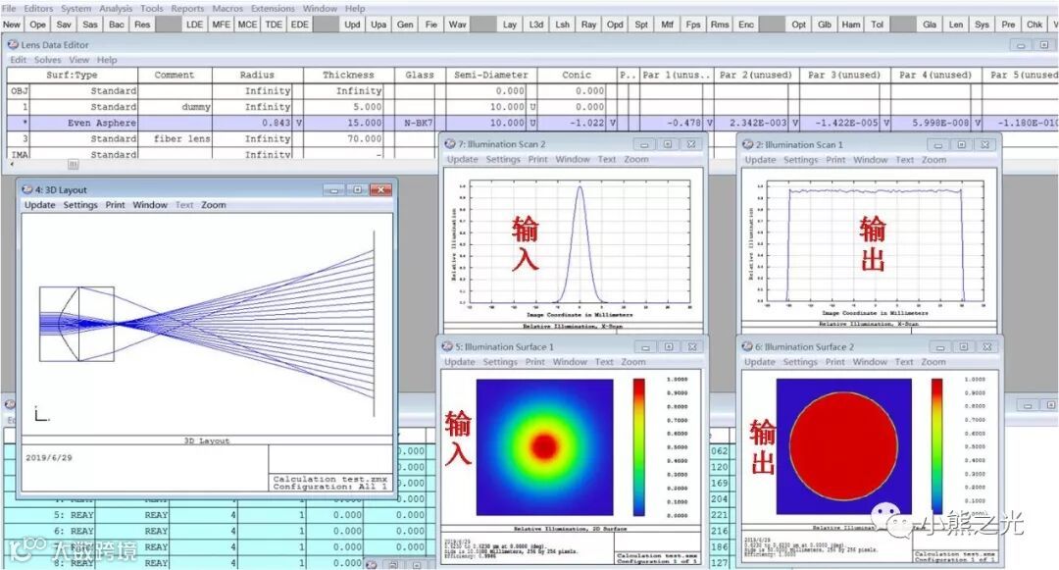Open the Editors menu
1059x570 pixels.
click(38, 8)
